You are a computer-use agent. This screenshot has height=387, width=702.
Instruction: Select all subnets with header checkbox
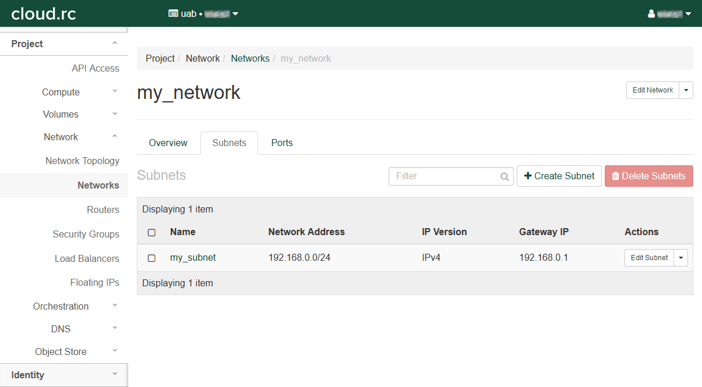point(151,232)
